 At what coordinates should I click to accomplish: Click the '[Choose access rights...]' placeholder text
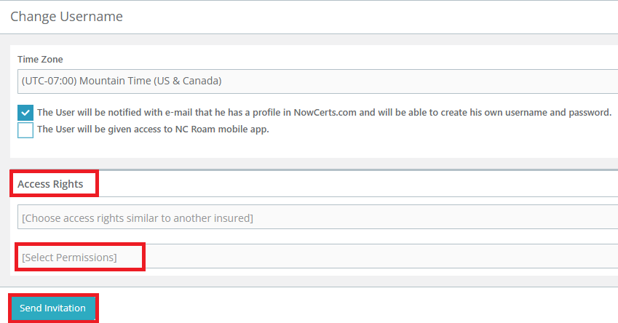click(x=138, y=218)
